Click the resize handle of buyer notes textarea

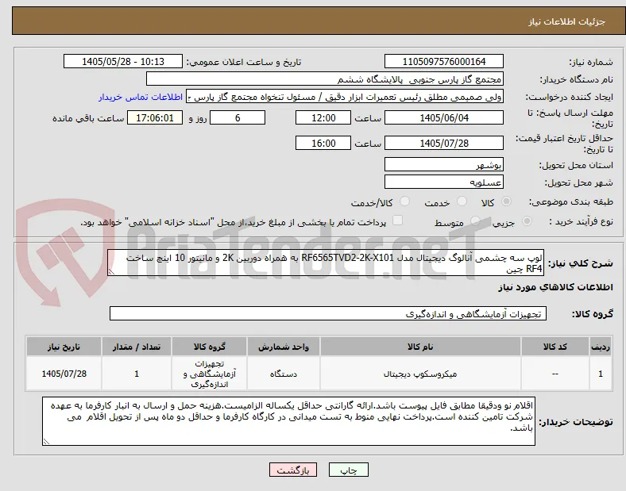46,442
